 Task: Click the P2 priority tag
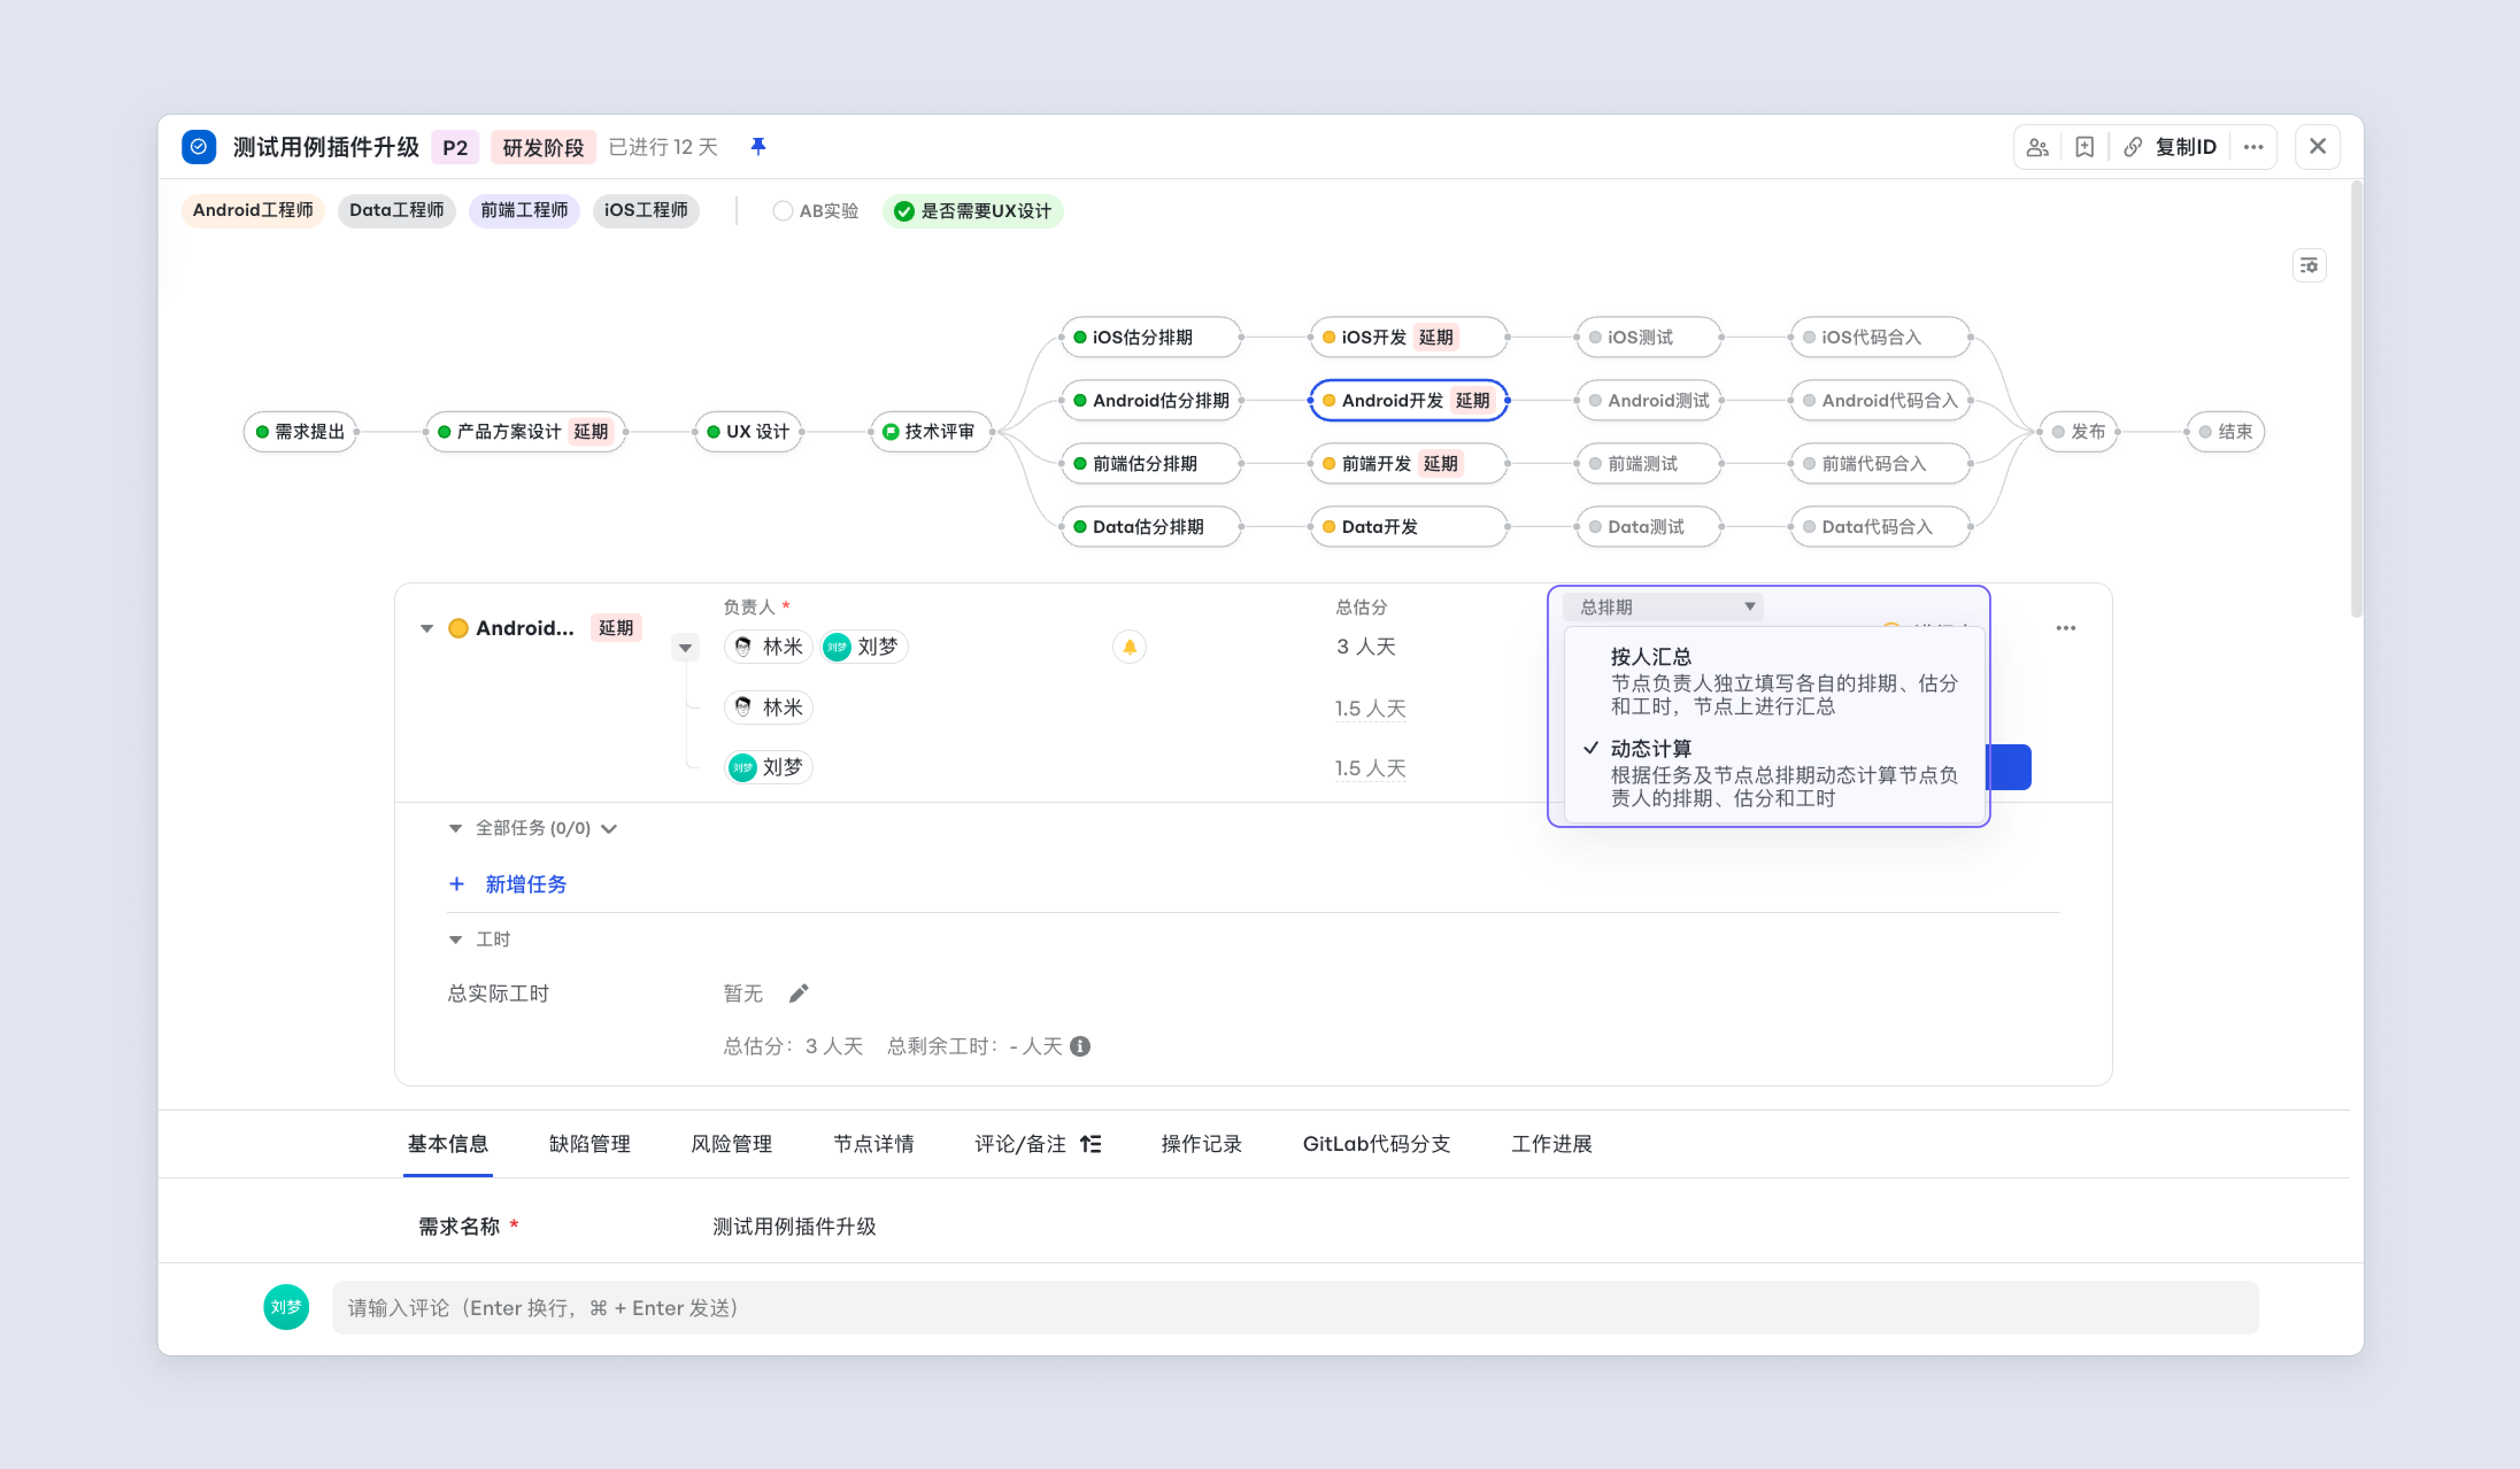coord(455,148)
